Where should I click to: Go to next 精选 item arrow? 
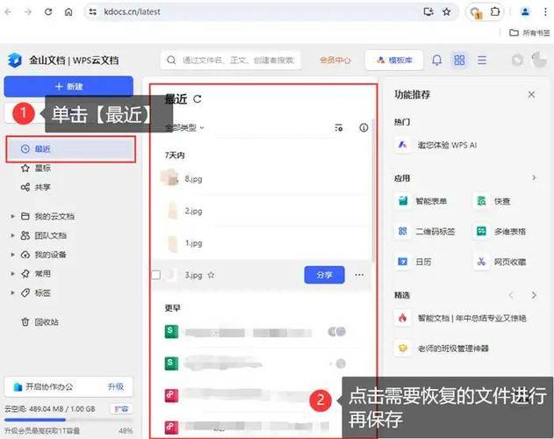point(534,295)
